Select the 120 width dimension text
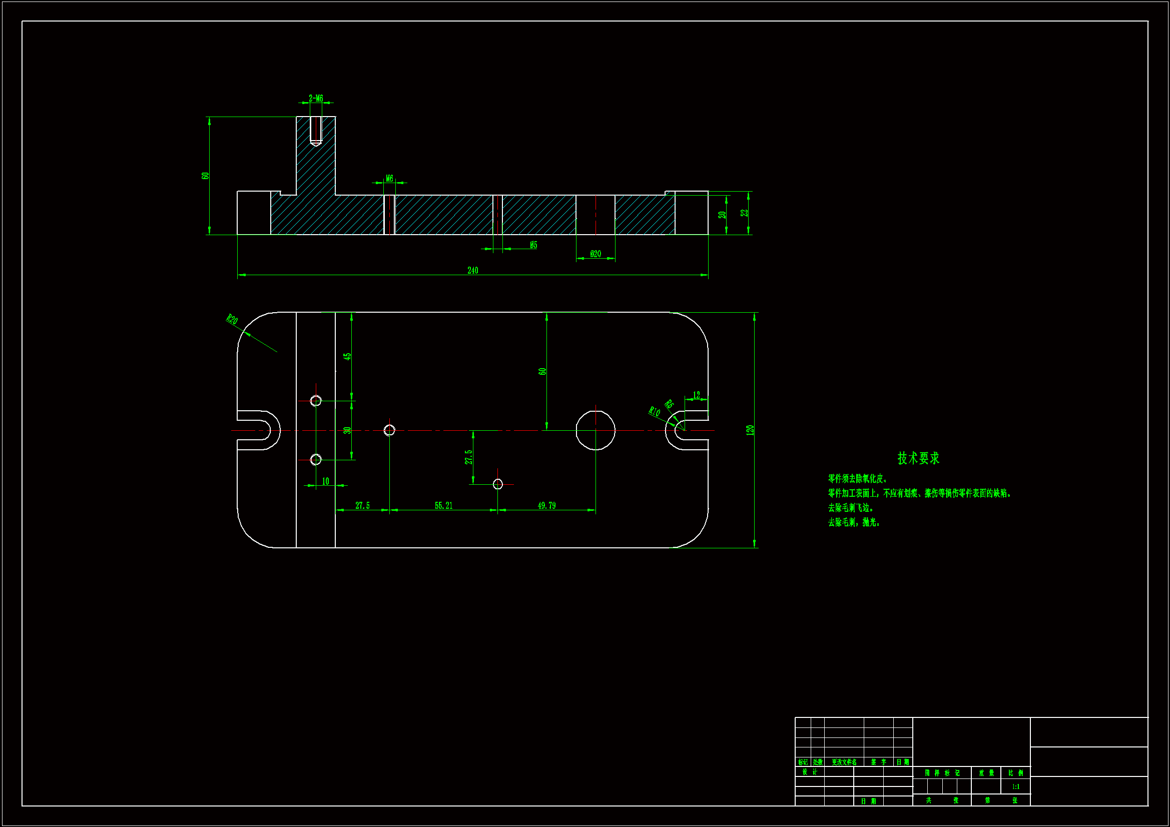Image resolution: width=1170 pixels, height=827 pixels. [x=750, y=430]
